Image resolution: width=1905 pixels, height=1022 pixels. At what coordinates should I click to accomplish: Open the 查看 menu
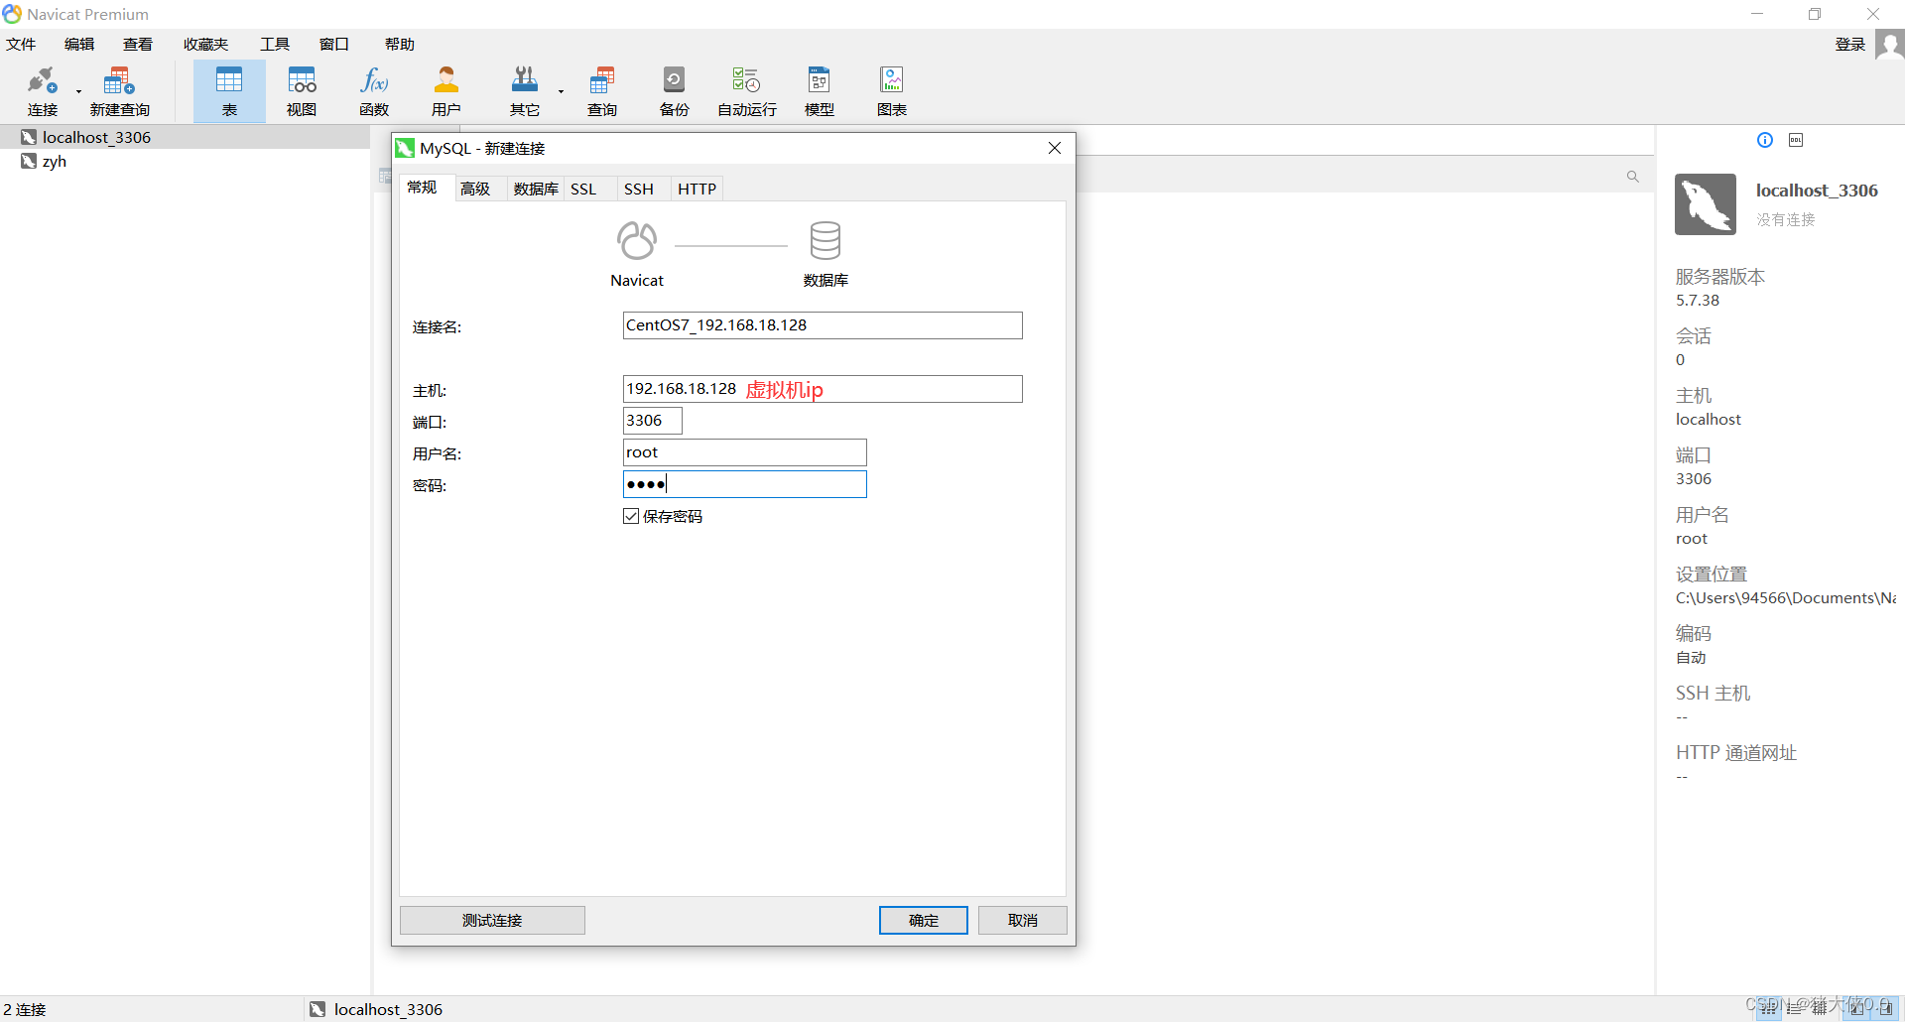click(138, 45)
